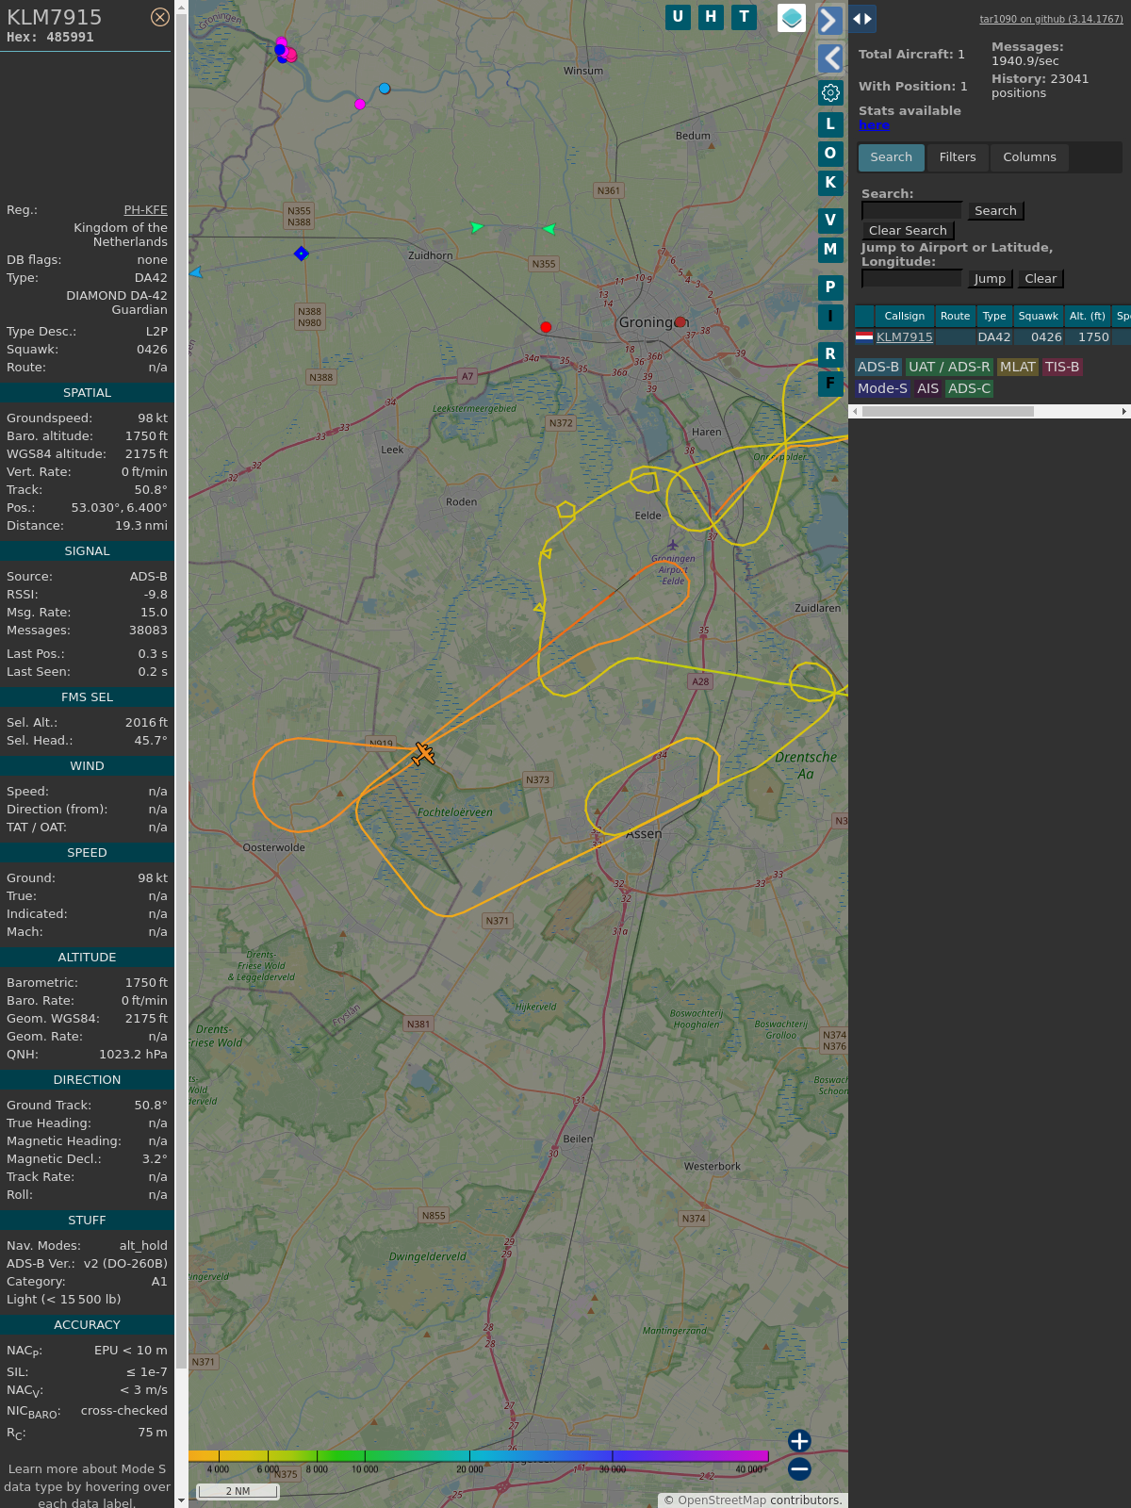The width and height of the screenshot is (1131, 1508).
Task: Click the AIS source legend label
Action: point(928,389)
